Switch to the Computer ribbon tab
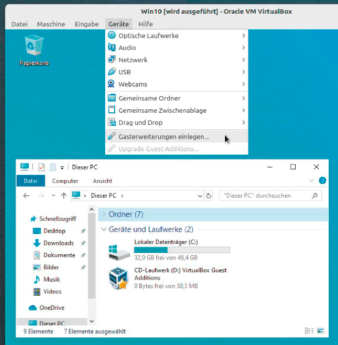 coord(65,181)
